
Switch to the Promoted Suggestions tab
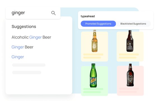[x=98, y=24]
